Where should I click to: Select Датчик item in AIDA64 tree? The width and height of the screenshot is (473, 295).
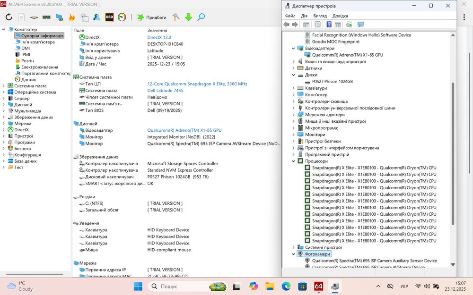28,79
